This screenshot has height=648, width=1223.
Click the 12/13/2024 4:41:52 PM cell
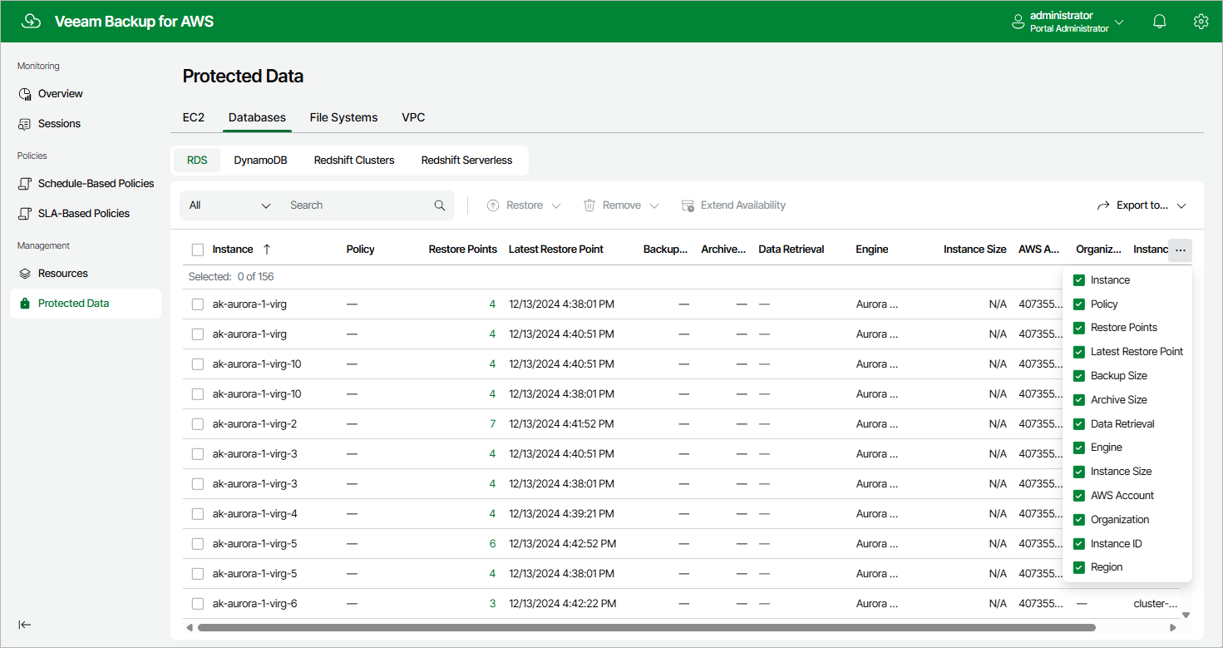click(x=561, y=424)
